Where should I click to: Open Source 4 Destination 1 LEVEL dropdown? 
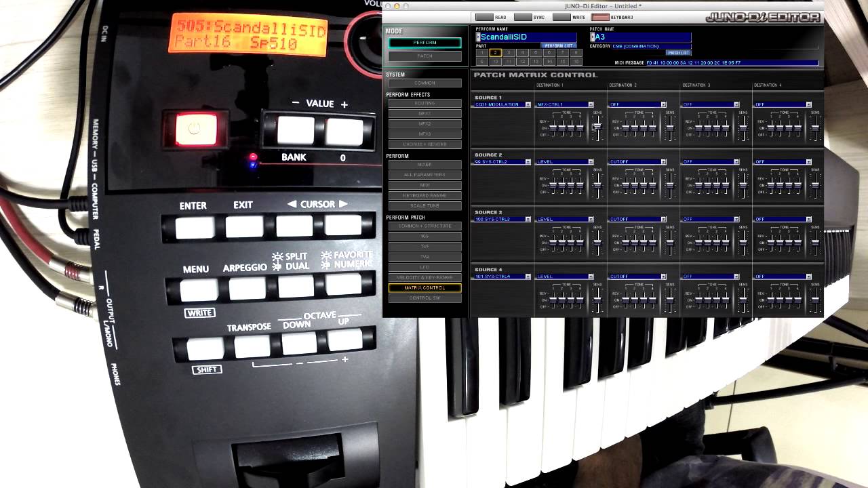[565, 277]
